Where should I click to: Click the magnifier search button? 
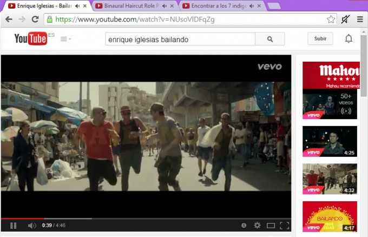[270, 39]
